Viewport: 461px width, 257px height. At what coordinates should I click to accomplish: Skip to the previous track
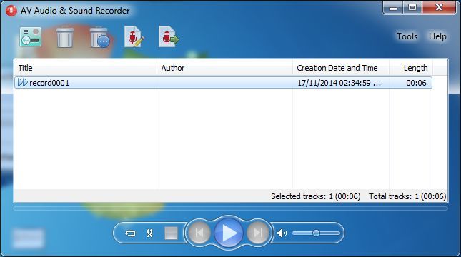pos(199,233)
